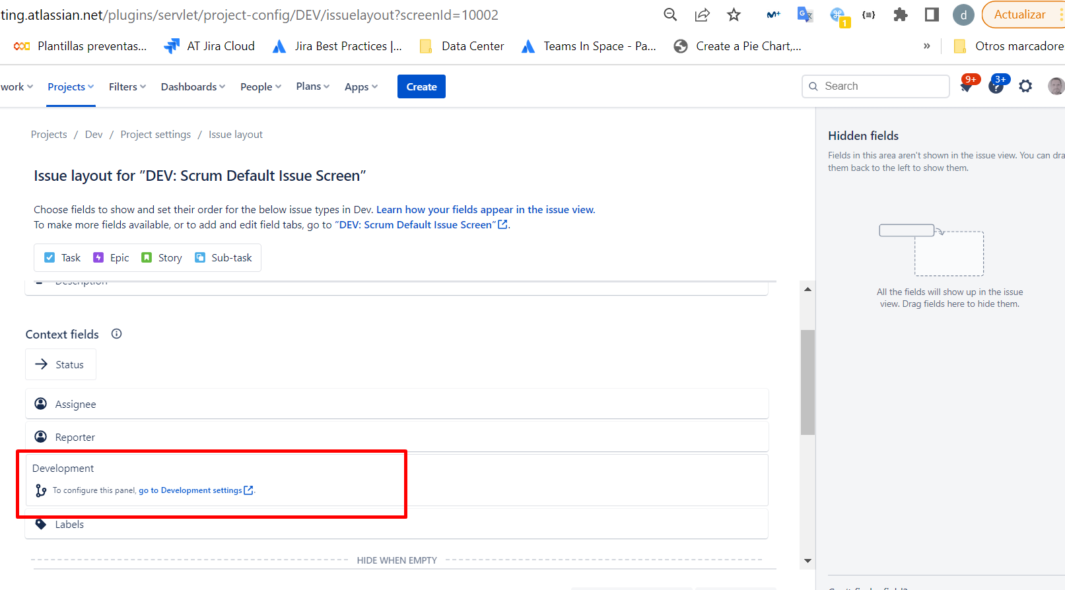Expand the Dashboards dropdown
The image size is (1065, 590).
click(x=193, y=86)
